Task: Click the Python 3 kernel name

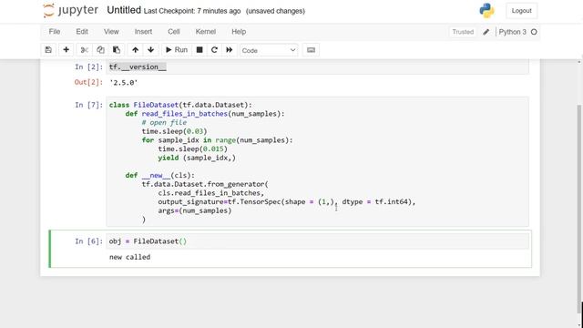Action: [x=512, y=32]
